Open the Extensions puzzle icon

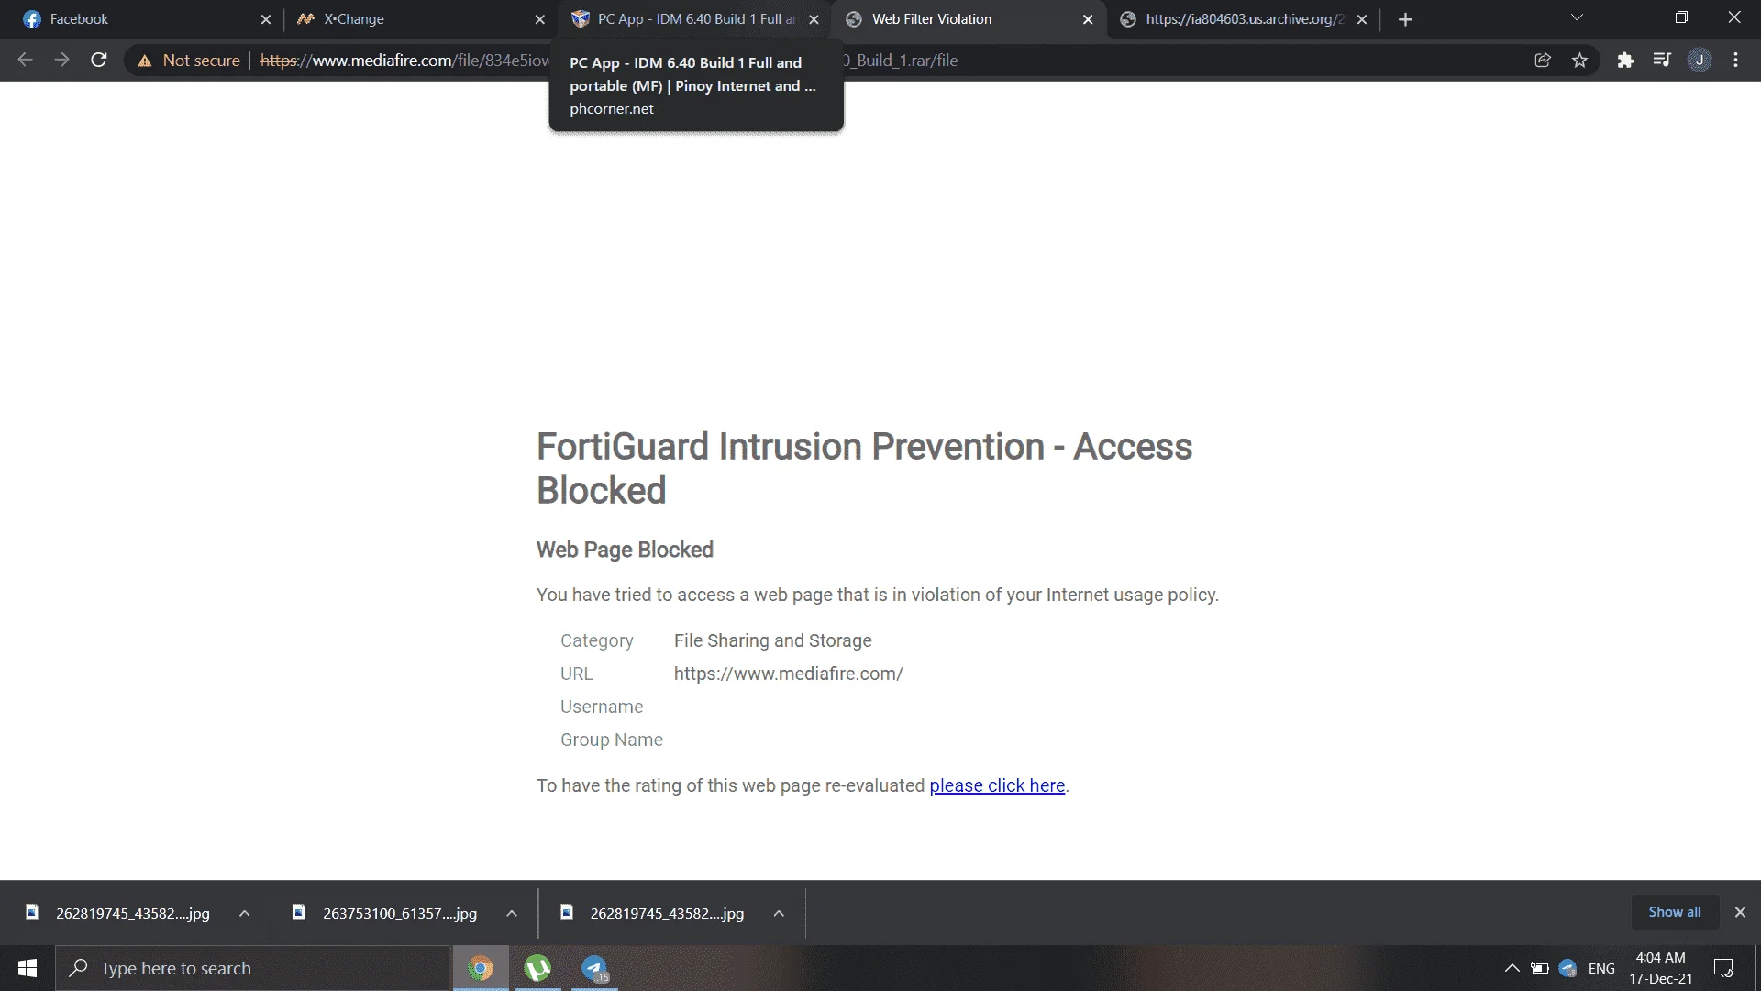(x=1625, y=60)
